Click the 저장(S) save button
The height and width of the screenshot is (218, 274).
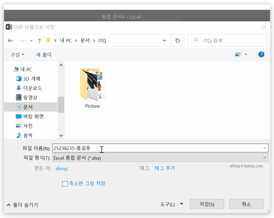point(207,204)
